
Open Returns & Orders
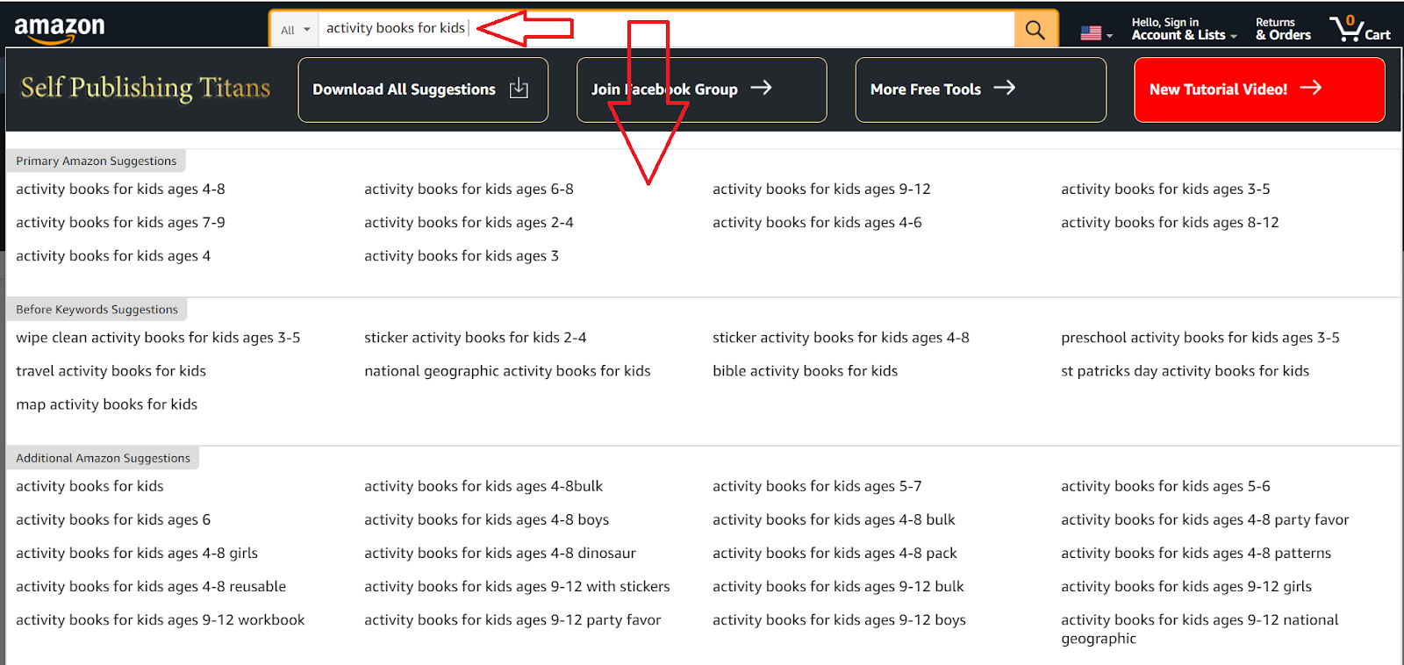tap(1283, 29)
